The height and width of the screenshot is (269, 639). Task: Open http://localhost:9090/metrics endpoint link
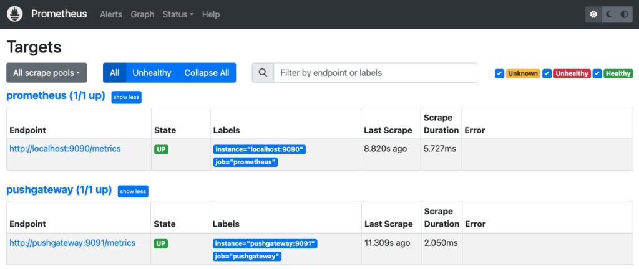65,149
